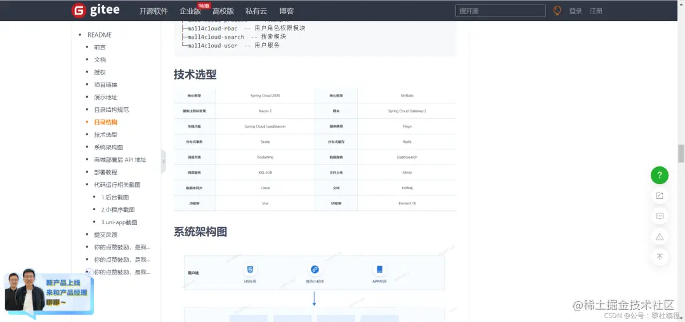Close the product manager promo banner

(x=89, y=272)
